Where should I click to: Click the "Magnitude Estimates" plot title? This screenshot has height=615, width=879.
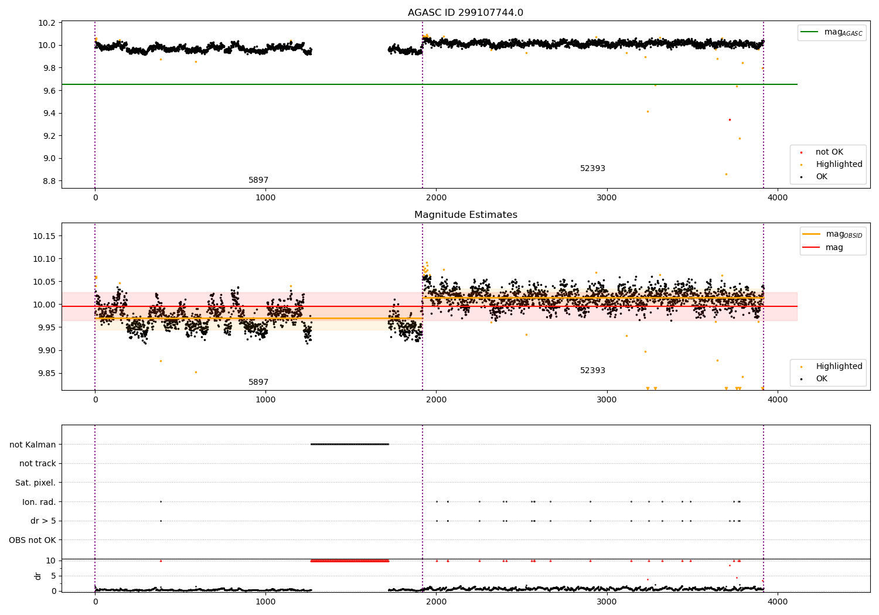pyautogui.click(x=465, y=215)
